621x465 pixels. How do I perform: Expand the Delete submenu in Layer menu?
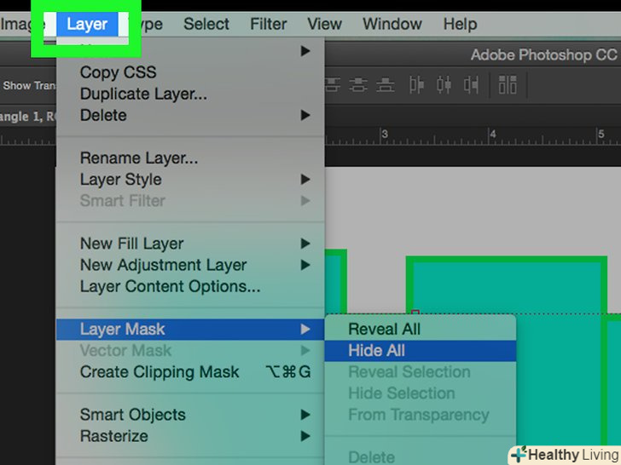(190, 115)
